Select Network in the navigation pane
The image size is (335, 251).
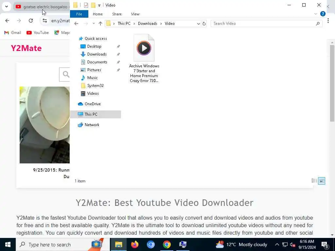pos(92,125)
